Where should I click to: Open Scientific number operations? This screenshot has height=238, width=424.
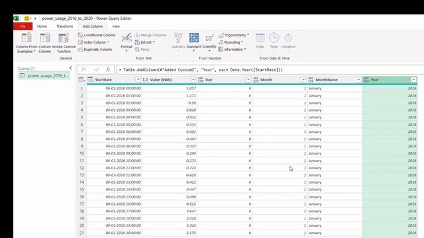(209, 42)
